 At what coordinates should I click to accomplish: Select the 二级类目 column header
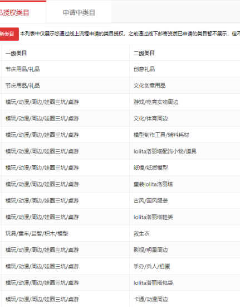144,53
